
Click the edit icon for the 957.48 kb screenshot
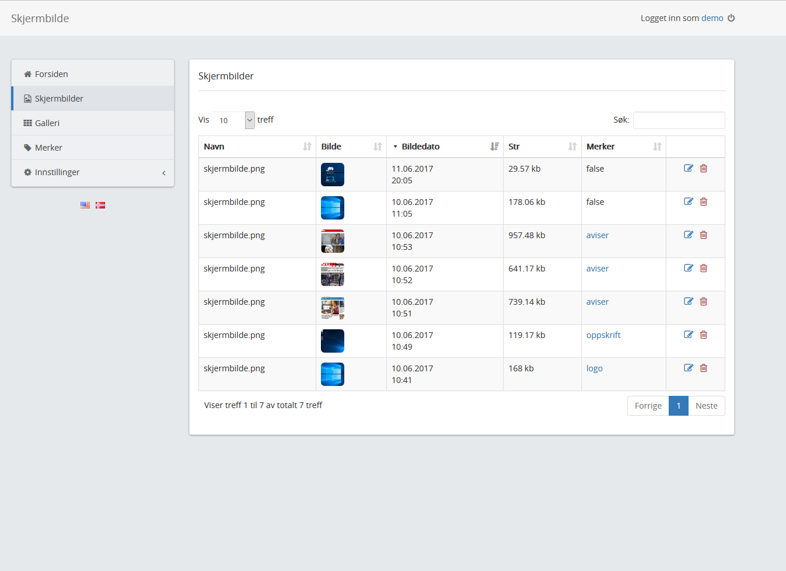pos(689,235)
